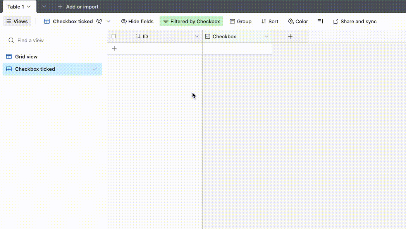Open the Table 1 tab dropdown

[x=29, y=7]
